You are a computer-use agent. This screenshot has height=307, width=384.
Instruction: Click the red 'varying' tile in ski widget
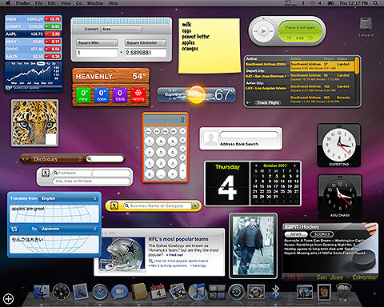138,95
